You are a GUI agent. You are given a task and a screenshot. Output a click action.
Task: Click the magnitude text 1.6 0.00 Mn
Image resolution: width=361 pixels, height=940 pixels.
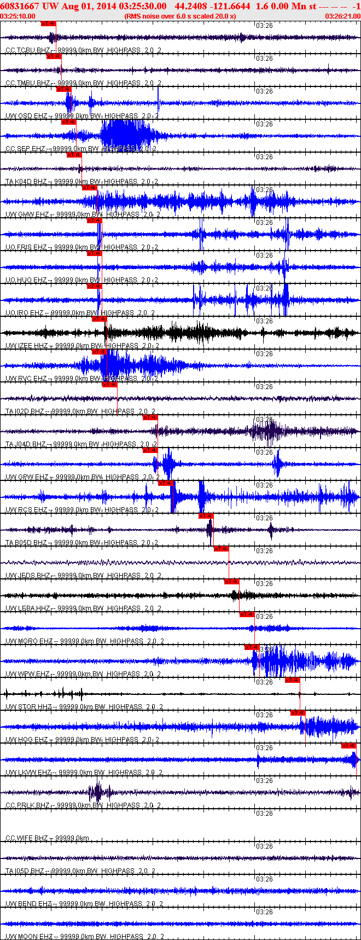click(281, 6)
